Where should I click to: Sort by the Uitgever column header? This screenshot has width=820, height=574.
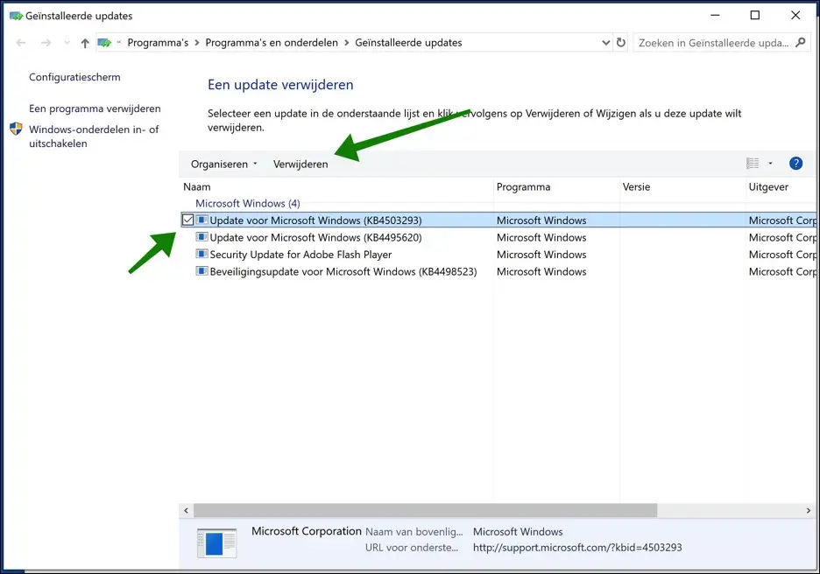click(x=781, y=187)
